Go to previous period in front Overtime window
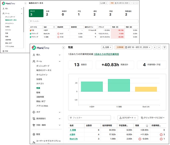The width and height of the screenshot is (170, 145). click(155, 47)
